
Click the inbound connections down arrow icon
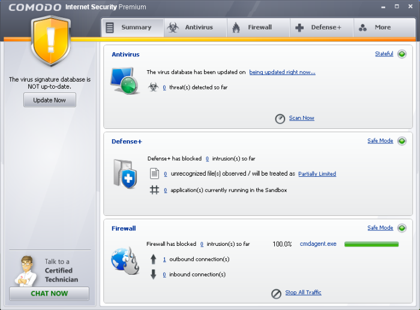click(153, 275)
